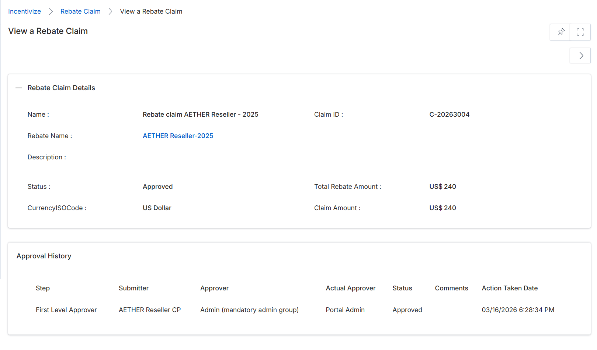Select the Portal Admin actual approver cell
This screenshot has height=350, width=597.
tap(345, 310)
